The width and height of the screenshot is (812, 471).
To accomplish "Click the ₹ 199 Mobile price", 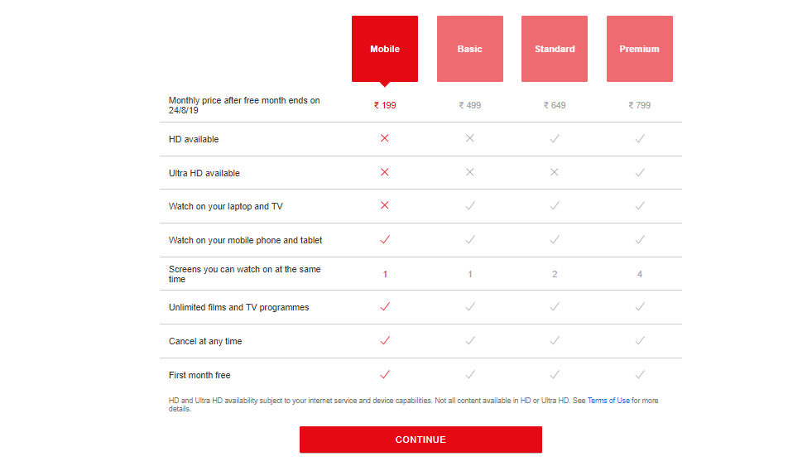I will 385,105.
